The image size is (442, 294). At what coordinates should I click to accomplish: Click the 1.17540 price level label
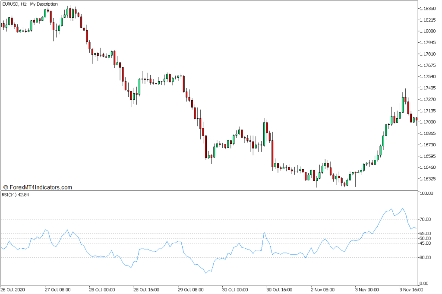427,77
